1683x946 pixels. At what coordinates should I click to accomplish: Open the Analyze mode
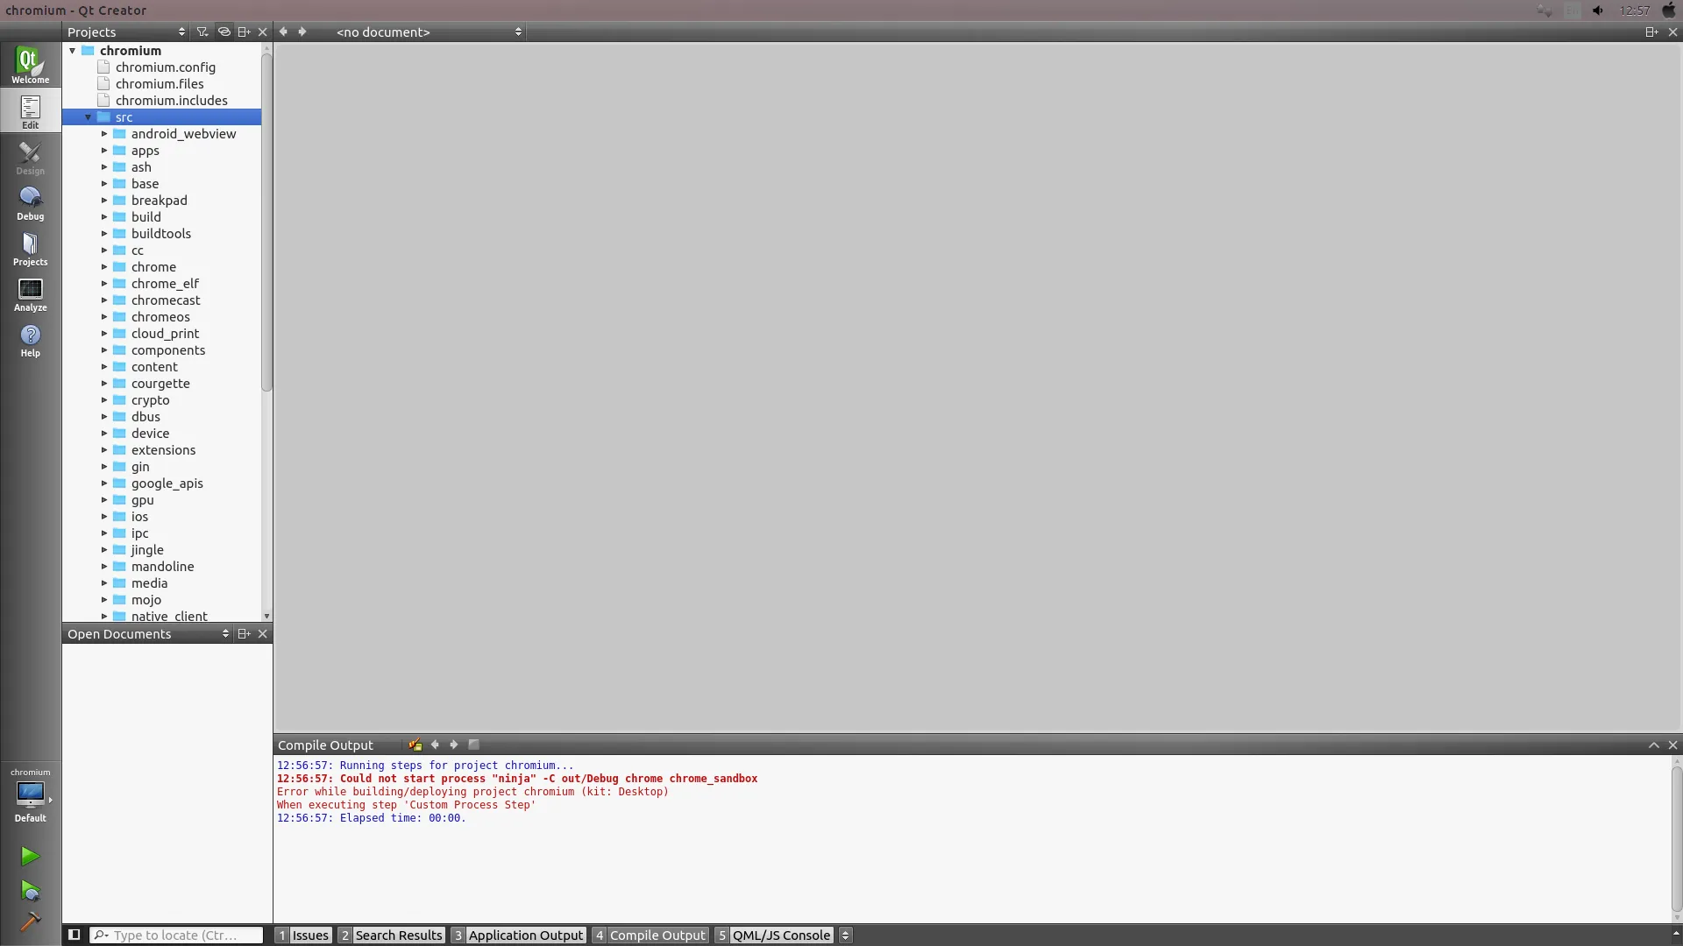click(x=30, y=293)
